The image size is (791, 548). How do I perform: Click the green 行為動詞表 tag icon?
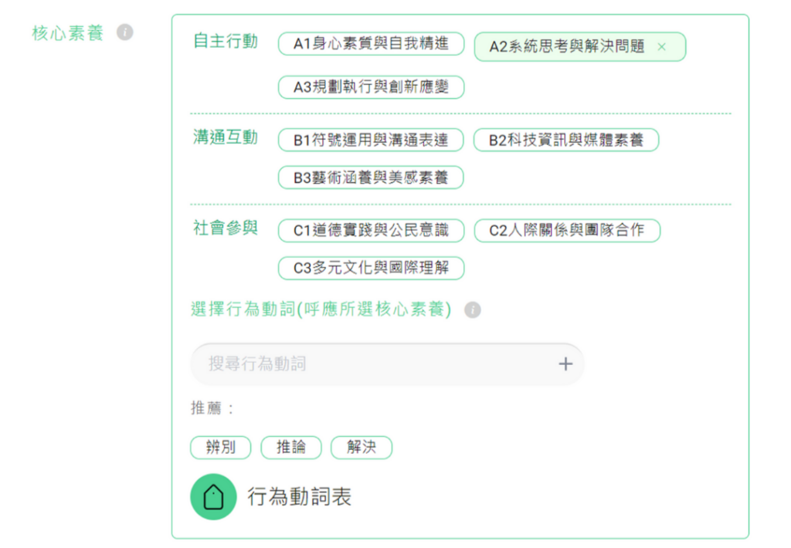point(213,496)
